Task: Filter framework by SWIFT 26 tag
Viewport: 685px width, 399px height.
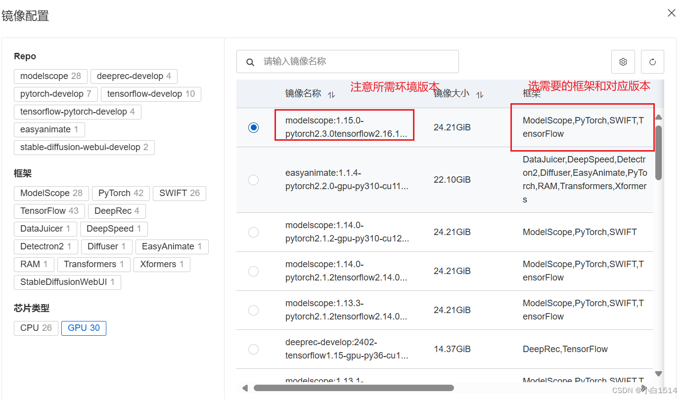Action: [x=180, y=193]
